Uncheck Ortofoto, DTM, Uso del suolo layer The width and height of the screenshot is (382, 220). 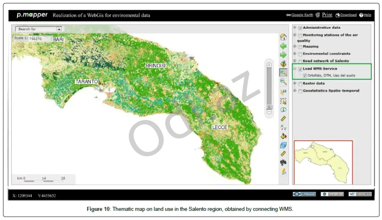tap(305, 76)
